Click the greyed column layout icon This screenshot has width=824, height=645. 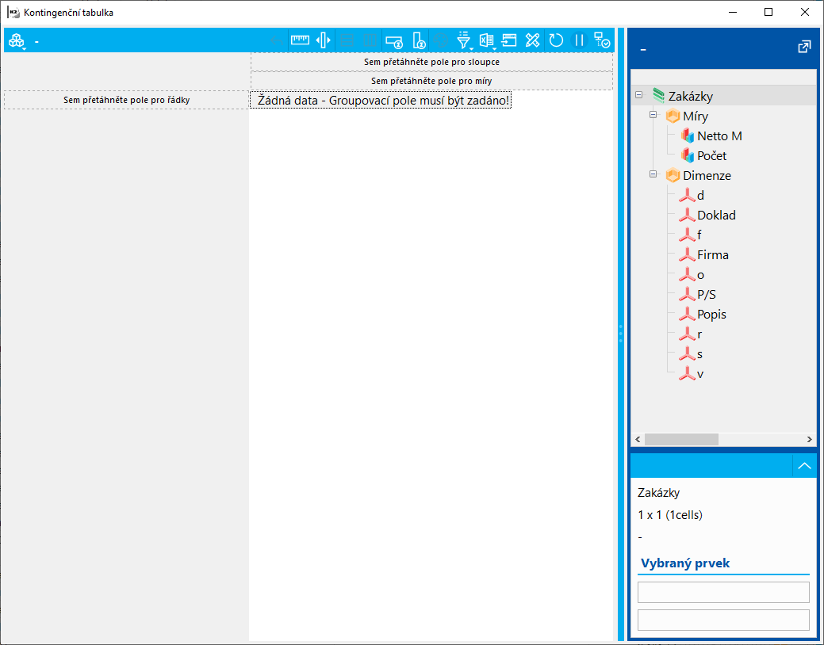click(370, 40)
